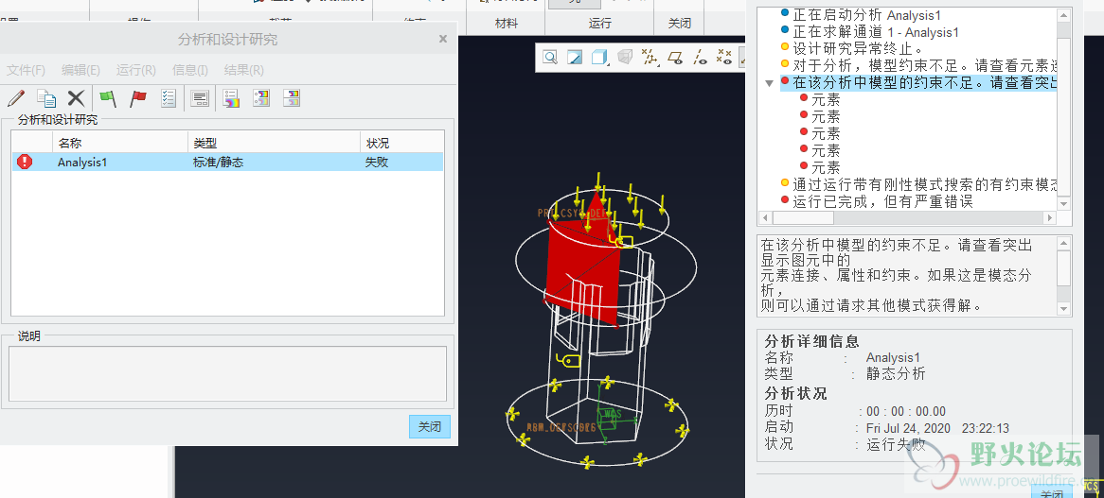This screenshot has width=1104, height=498.
Task: Click up arrow of message box scrollbar
Action: (1064, 243)
